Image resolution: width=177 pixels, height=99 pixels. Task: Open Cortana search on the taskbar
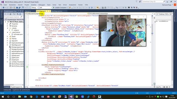click(8, 97)
